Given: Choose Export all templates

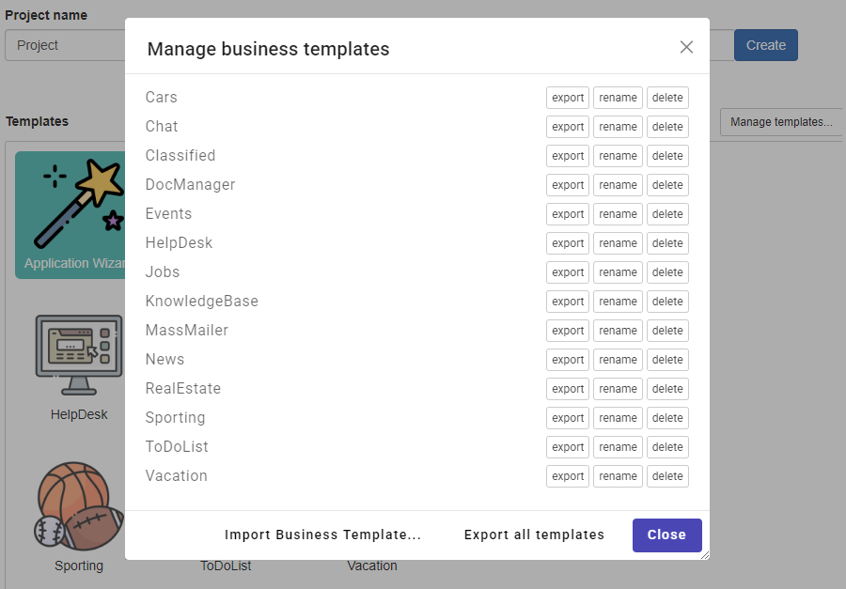Looking at the screenshot, I should pos(534,535).
